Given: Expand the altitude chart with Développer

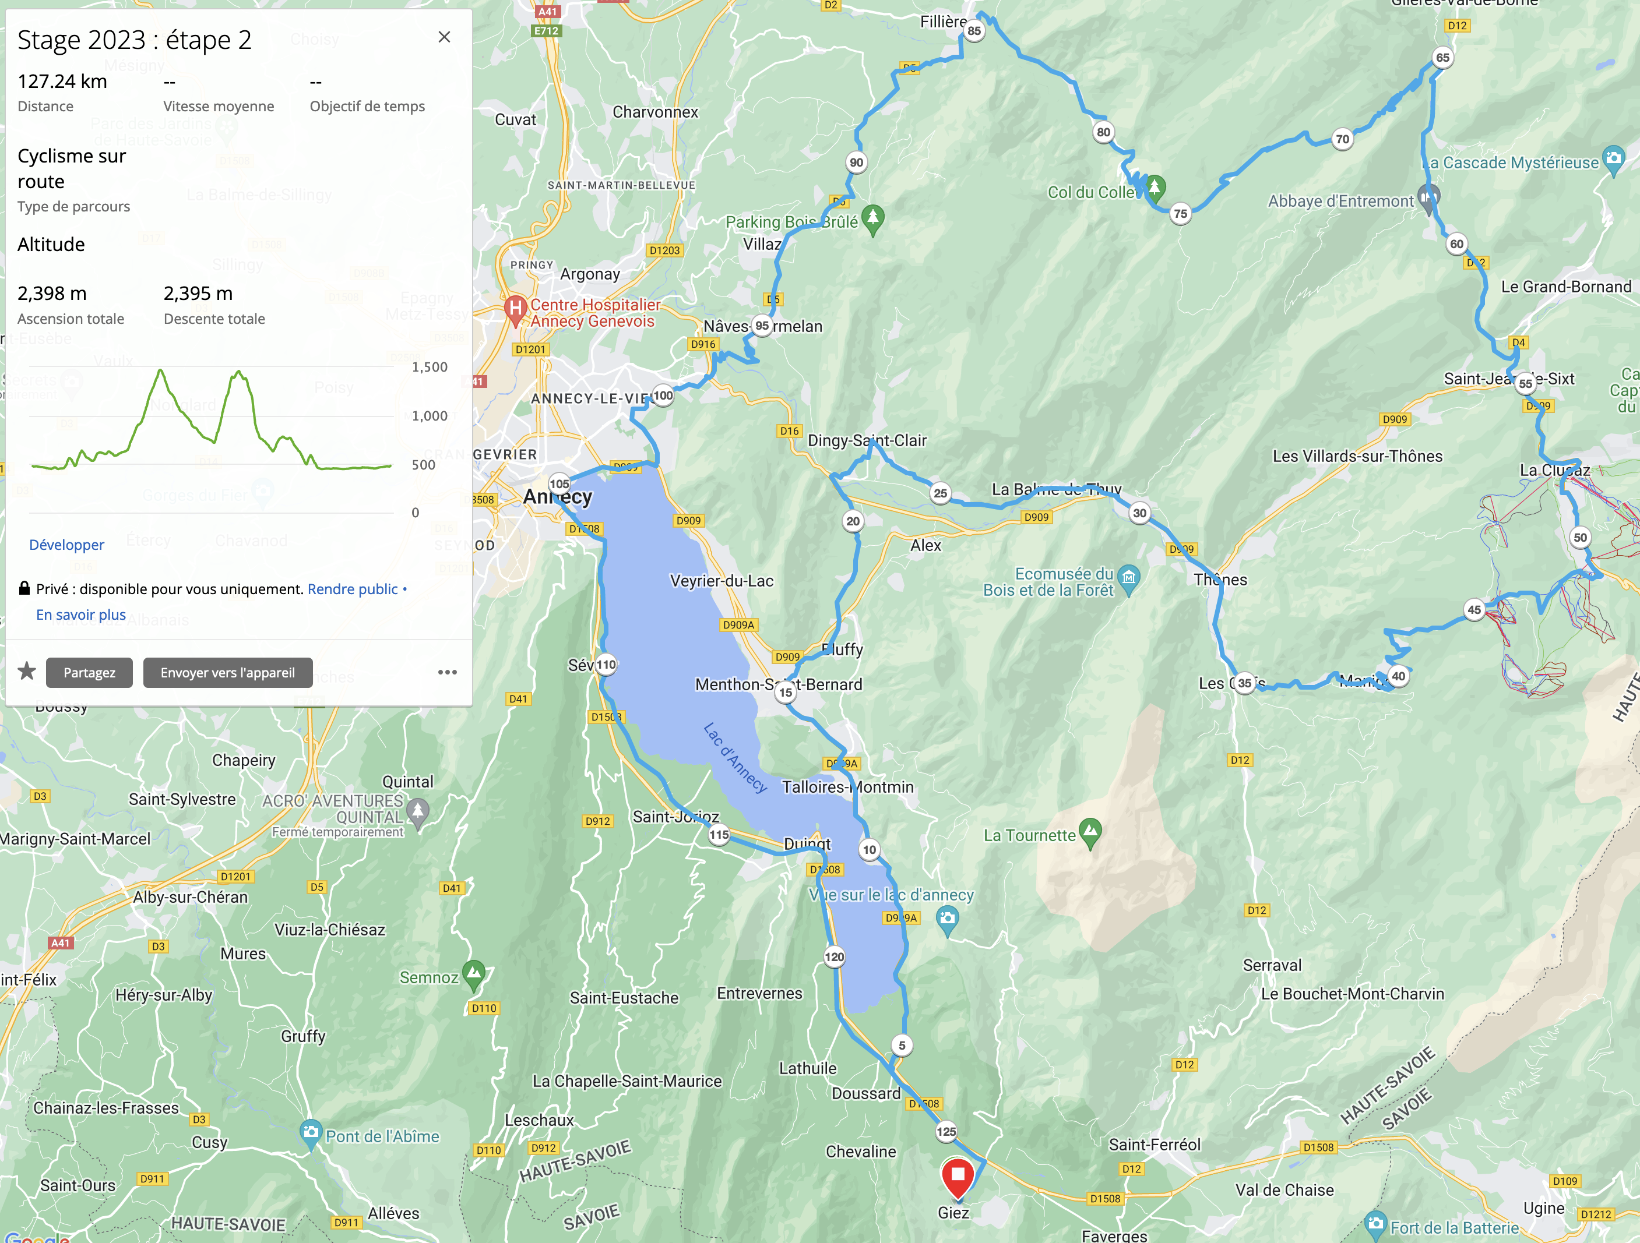Looking at the screenshot, I should click(66, 545).
